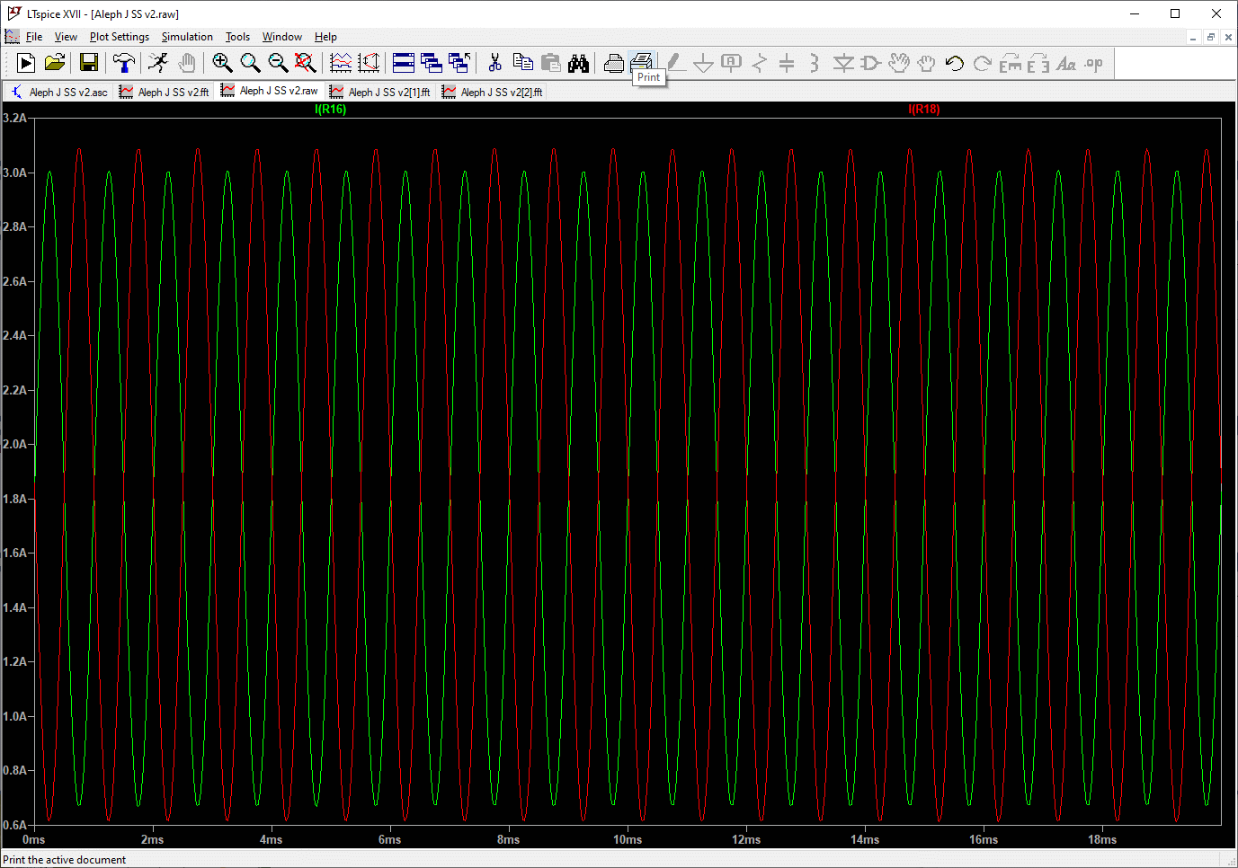Screen dimensions: 1238x868
Task: Select the Aleph J SS v2.raw tab
Action: (x=270, y=91)
